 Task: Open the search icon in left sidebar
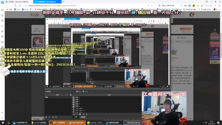pos(2,26)
